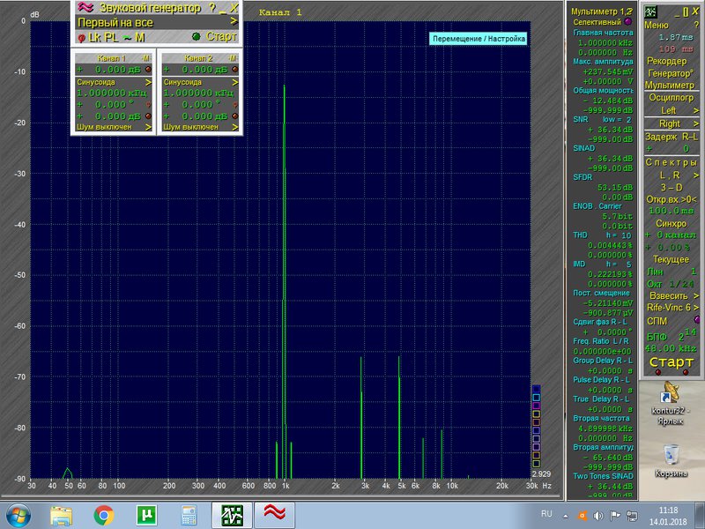Image resolution: width=705 pixels, height=529 pixels.
Task: Select the cyan-outlined trace color swatch
Action: [x=536, y=398]
